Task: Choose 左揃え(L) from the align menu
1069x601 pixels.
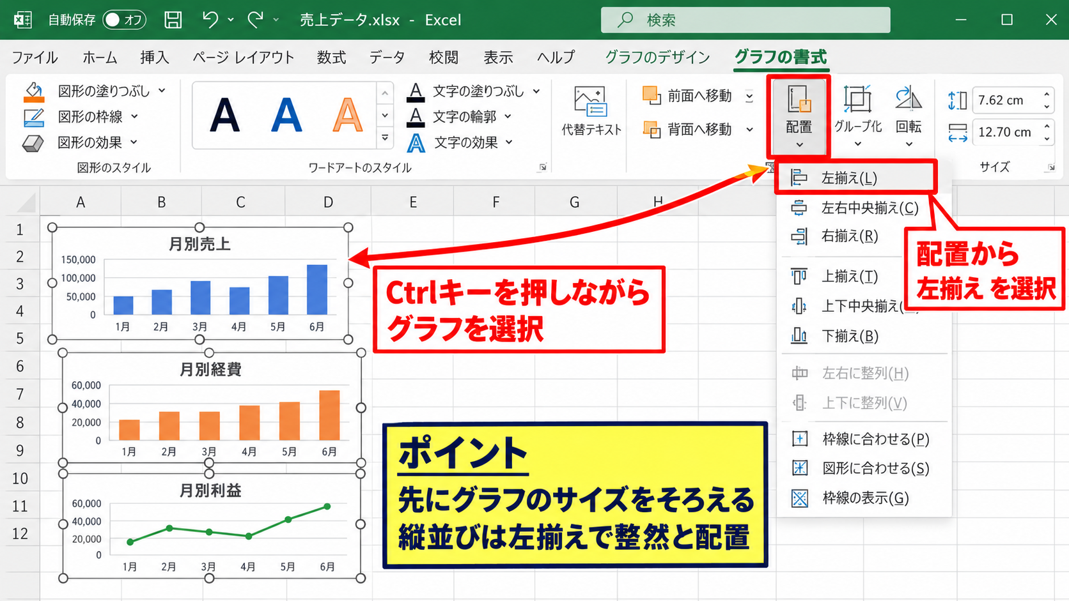Action: coord(856,178)
